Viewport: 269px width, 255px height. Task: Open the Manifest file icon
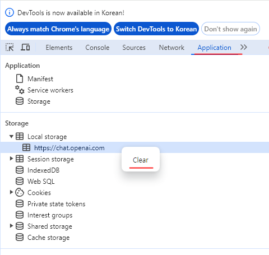coord(20,78)
